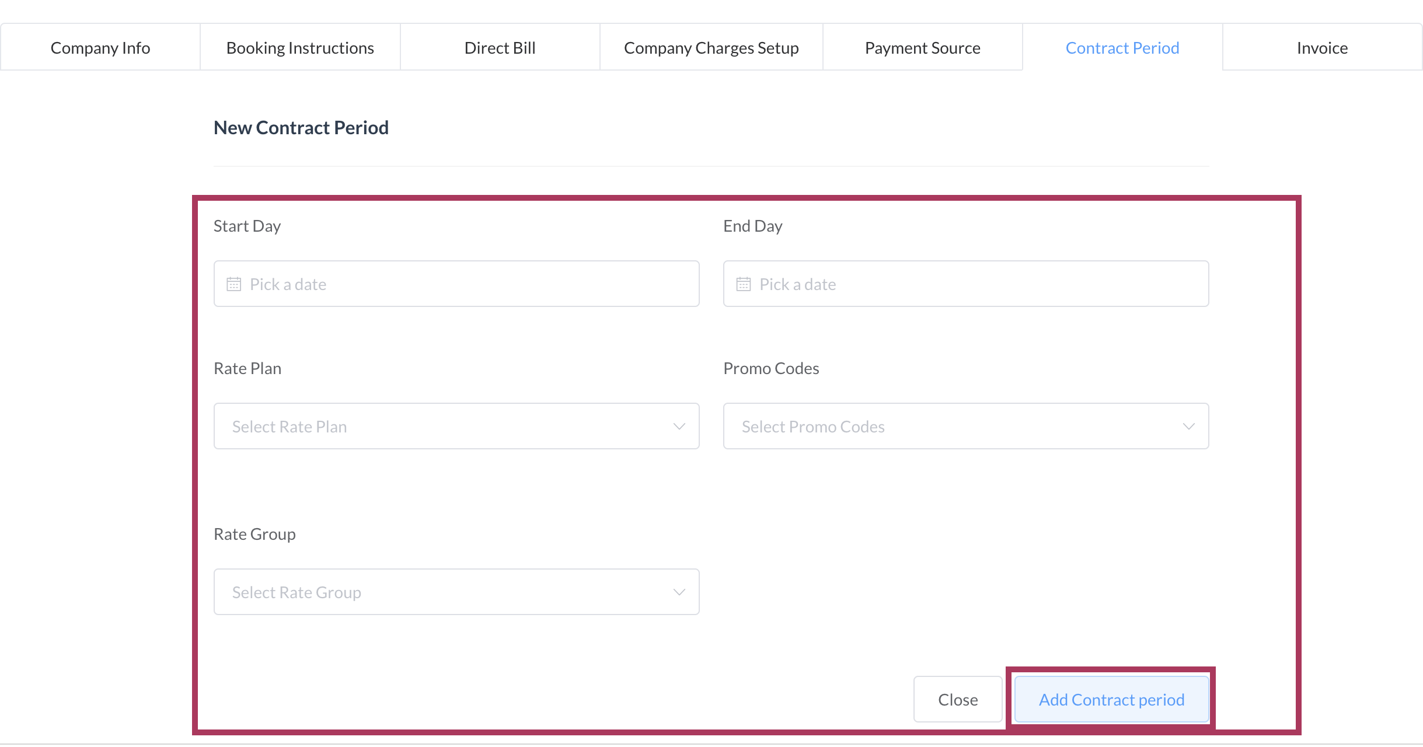Expand the Select Promo Codes dropdown
Viewport: 1423px width, 747px height.
[x=965, y=427]
